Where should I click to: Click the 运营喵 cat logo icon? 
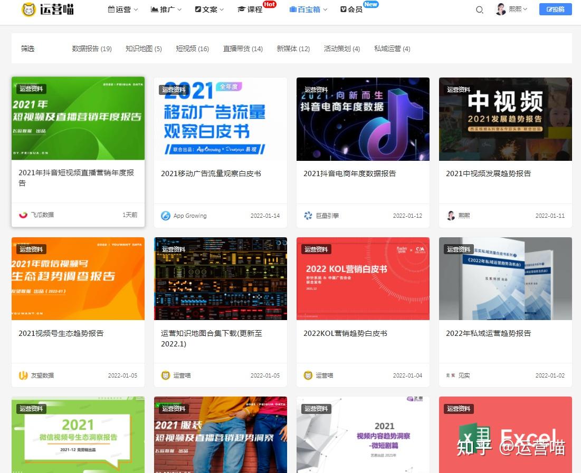28,9
